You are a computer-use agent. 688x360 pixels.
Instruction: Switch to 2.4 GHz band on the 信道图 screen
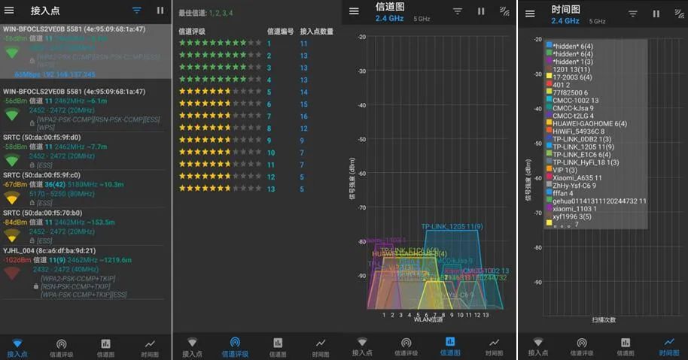(x=389, y=18)
